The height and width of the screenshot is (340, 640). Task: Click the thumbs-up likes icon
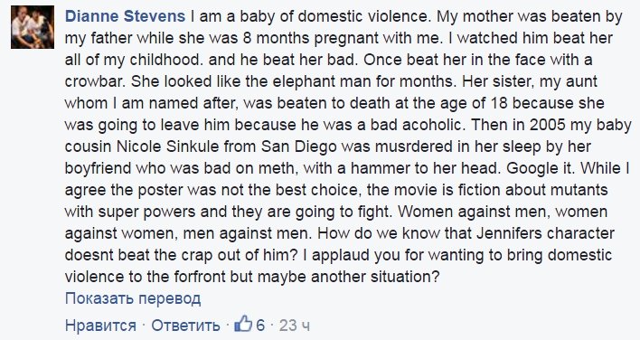pos(243,324)
